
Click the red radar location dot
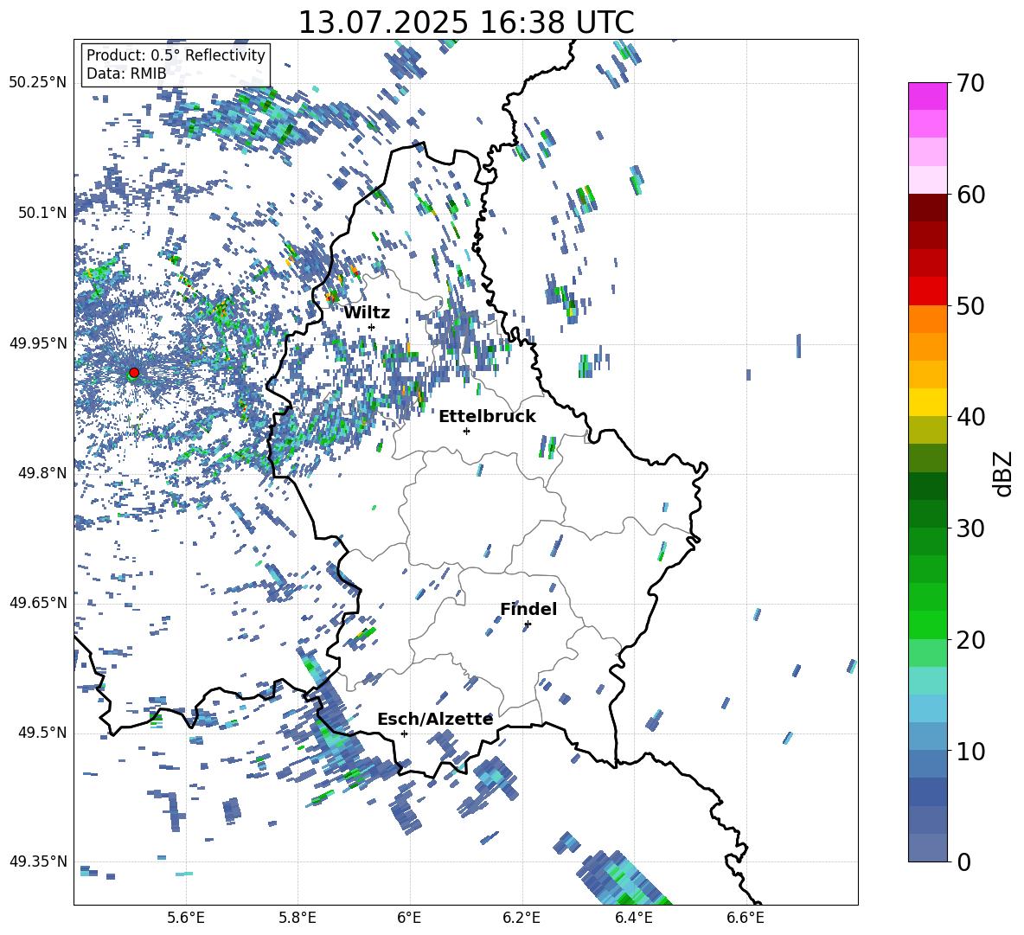coord(134,372)
